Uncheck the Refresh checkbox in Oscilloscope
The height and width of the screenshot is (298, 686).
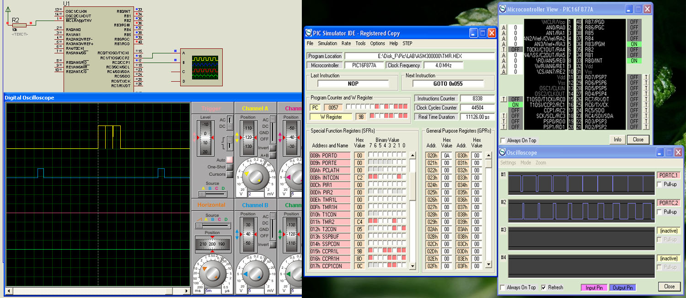click(543, 288)
